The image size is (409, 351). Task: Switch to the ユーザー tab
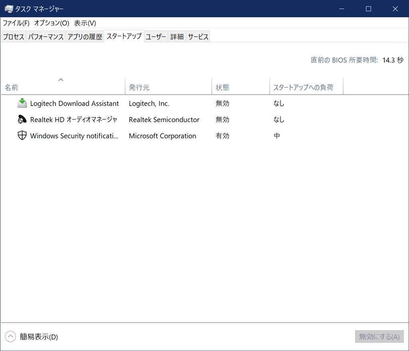point(156,37)
